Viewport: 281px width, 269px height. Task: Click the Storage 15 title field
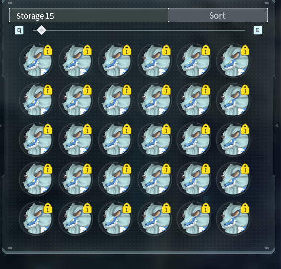pos(89,15)
